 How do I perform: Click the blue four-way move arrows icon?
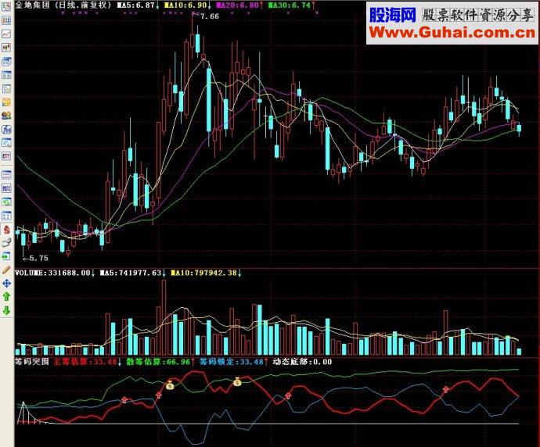[6, 284]
